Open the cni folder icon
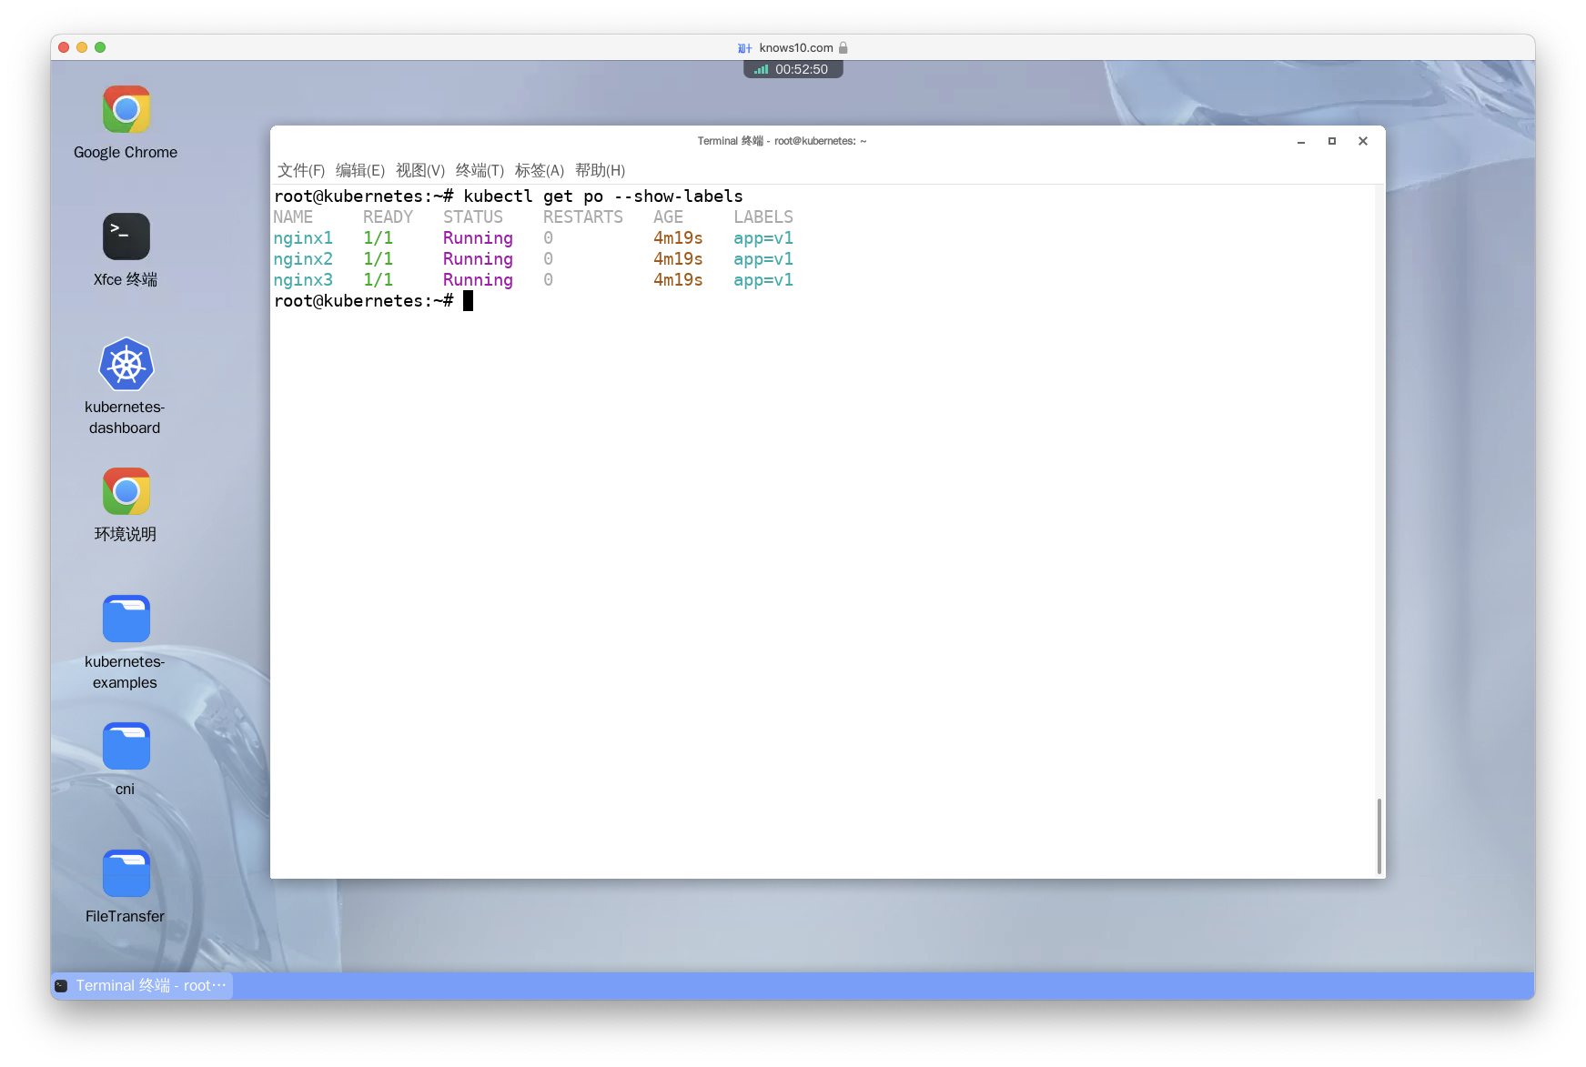This screenshot has width=1586, height=1067. 126,747
